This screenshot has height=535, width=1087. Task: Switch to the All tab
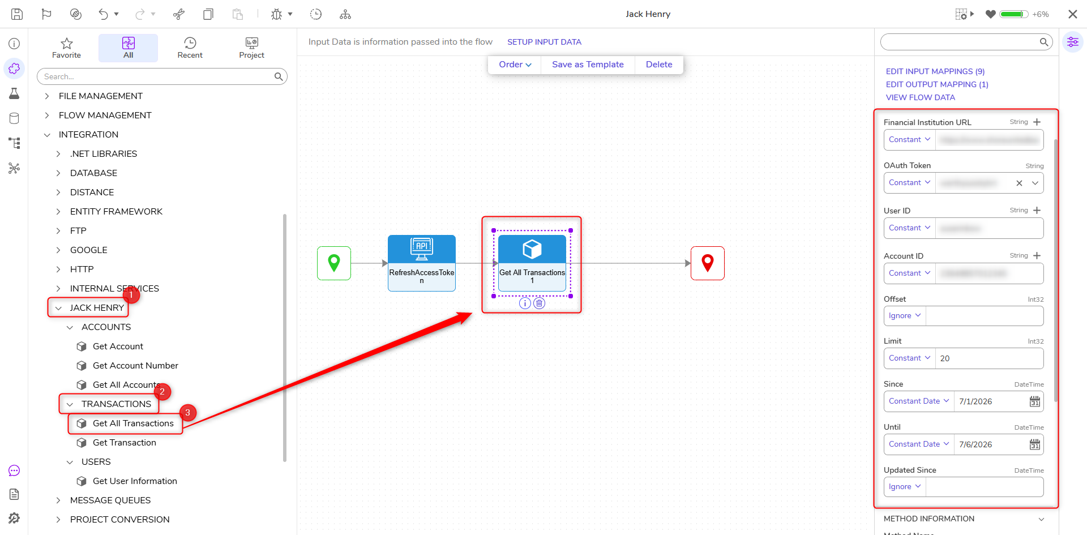(x=129, y=48)
